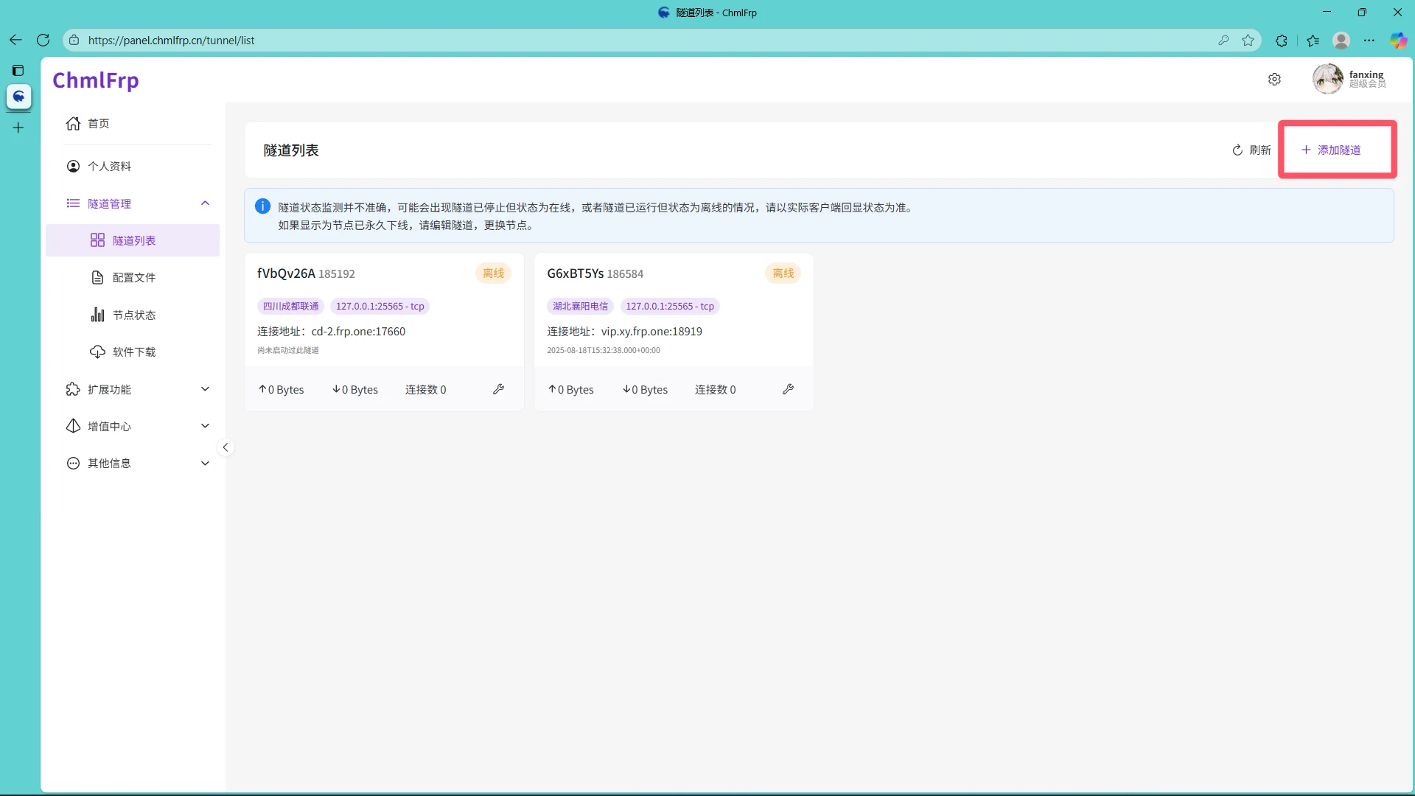Click the info icon in the notice banner
The width and height of the screenshot is (1415, 796).
point(262,206)
